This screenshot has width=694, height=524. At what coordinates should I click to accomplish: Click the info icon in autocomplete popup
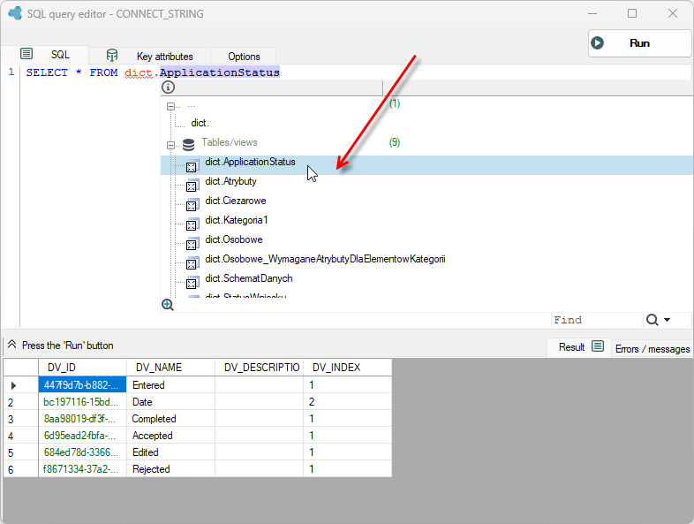point(168,87)
